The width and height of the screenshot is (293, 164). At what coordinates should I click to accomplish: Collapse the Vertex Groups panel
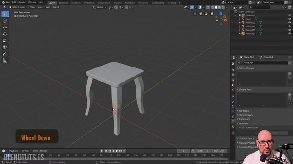pos(246,68)
